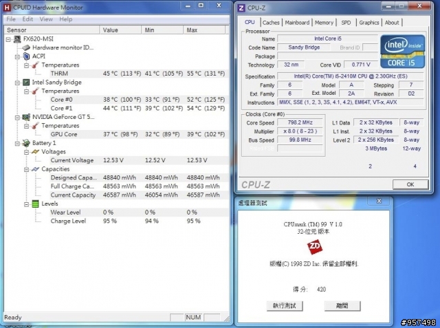Close the 處理器測試 dialog

tap(379, 201)
